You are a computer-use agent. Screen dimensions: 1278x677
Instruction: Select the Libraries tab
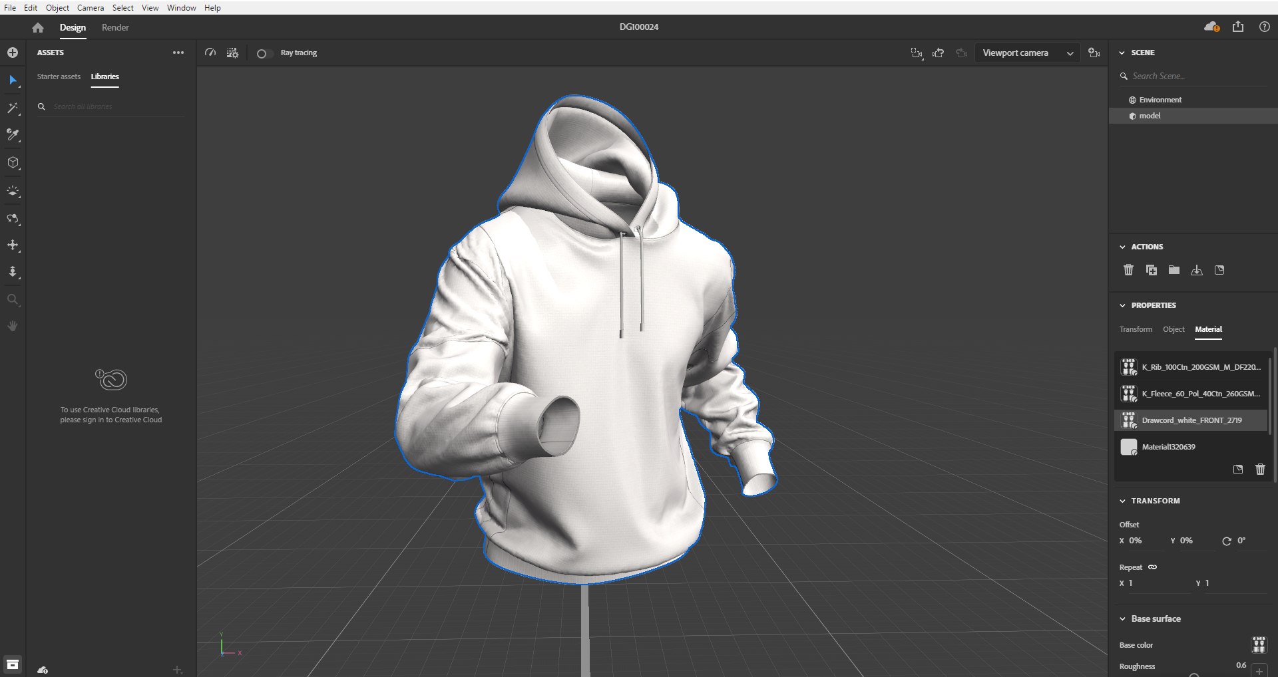[105, 76]
